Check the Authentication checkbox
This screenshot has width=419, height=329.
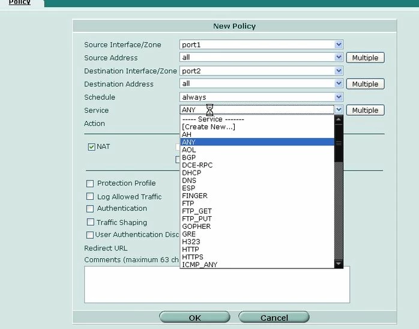[x=90, y=208]
